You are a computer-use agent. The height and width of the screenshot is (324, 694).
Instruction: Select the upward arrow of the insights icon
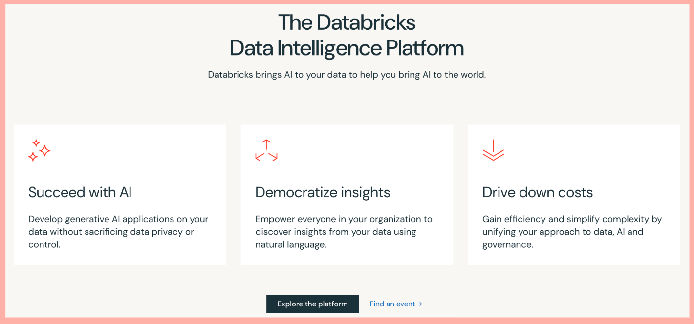(267, 144)
